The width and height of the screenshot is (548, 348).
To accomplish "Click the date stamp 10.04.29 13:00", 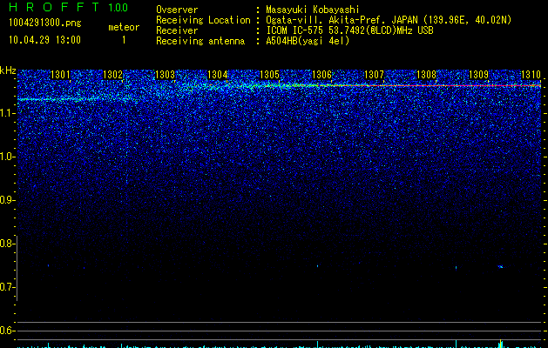I will [x=44, y=40].
